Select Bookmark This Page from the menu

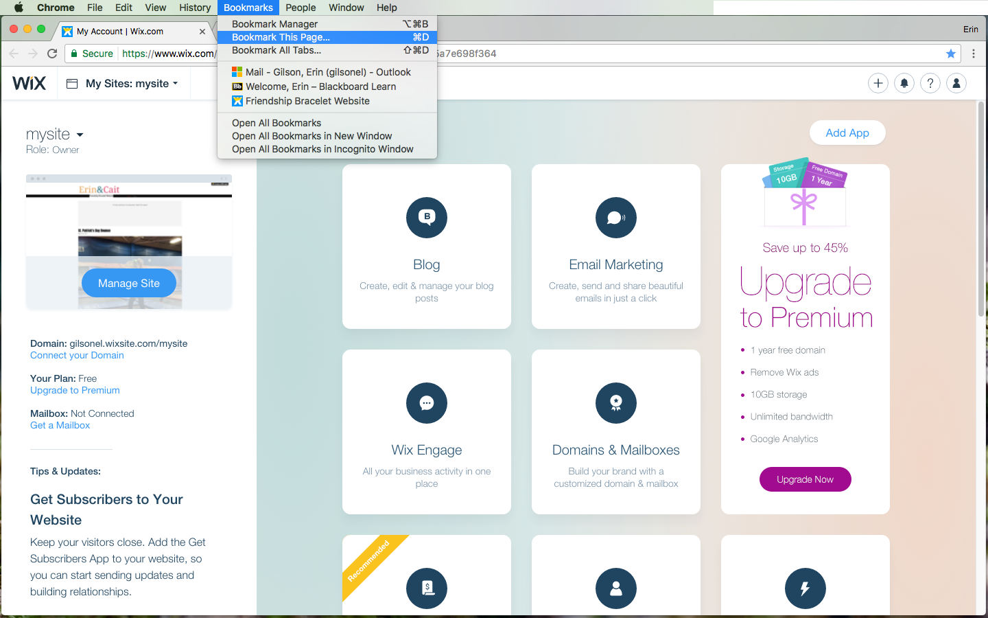pos(283,37)
